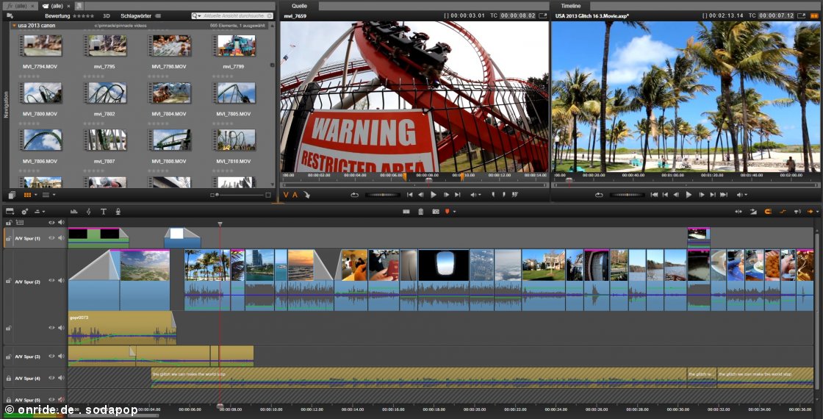Toggle source audio stream A
Image resolution: width=823 pixels, height=419 pixels.
(x=295, y=195)
